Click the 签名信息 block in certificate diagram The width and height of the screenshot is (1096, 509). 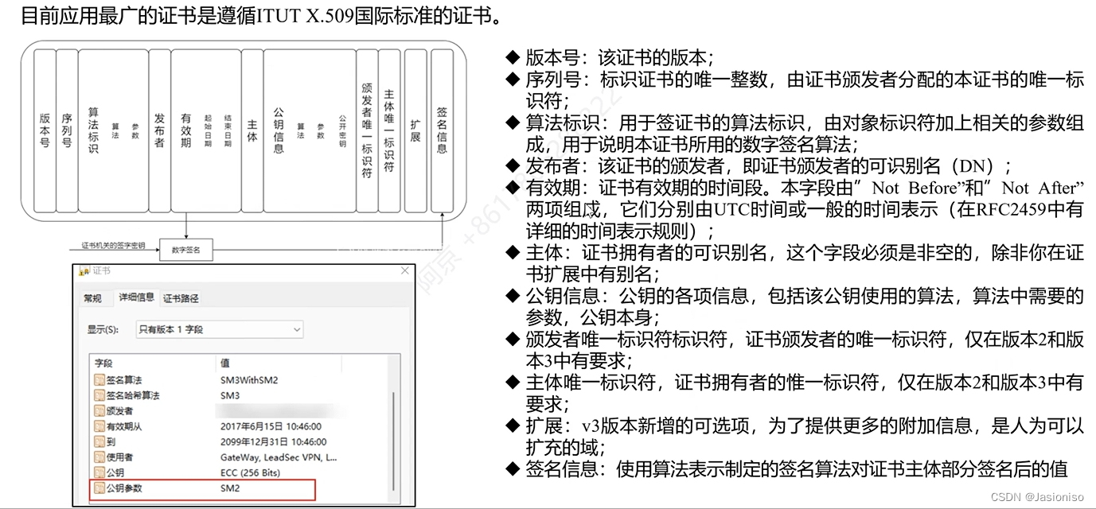(x=442, y=130)
